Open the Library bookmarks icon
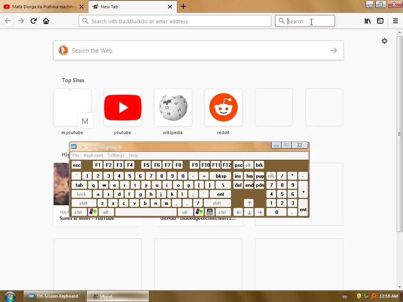 368,21
